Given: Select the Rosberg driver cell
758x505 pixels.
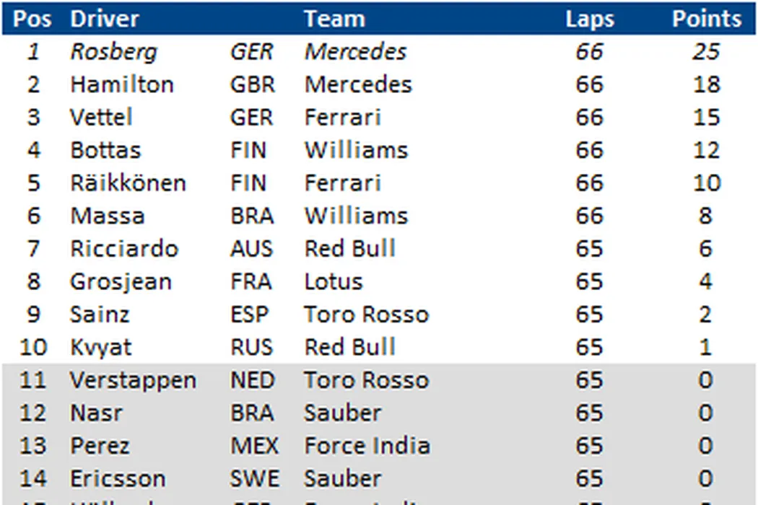Looking at the screenshot, I should [x=113, y=52].
